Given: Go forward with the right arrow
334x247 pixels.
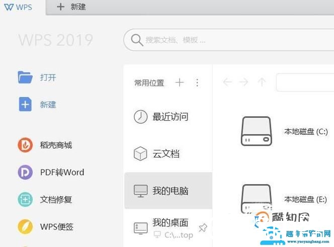Looking at the screenshot, I should pyautogui.click(x=243, y=82).
